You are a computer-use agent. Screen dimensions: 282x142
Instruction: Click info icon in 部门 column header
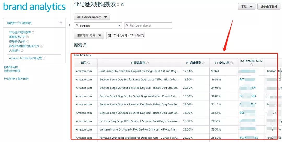pos(89,63)
